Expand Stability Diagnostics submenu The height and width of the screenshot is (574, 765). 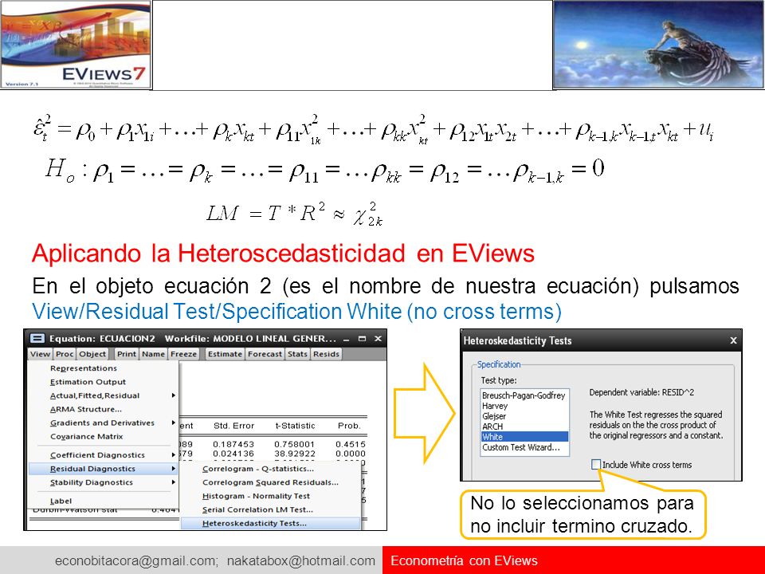coord(104,482)
